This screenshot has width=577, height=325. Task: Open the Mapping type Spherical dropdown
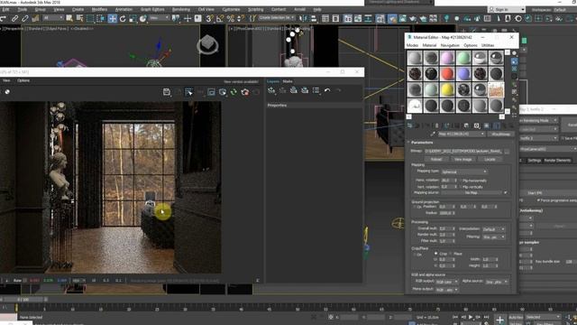point(463,172)
